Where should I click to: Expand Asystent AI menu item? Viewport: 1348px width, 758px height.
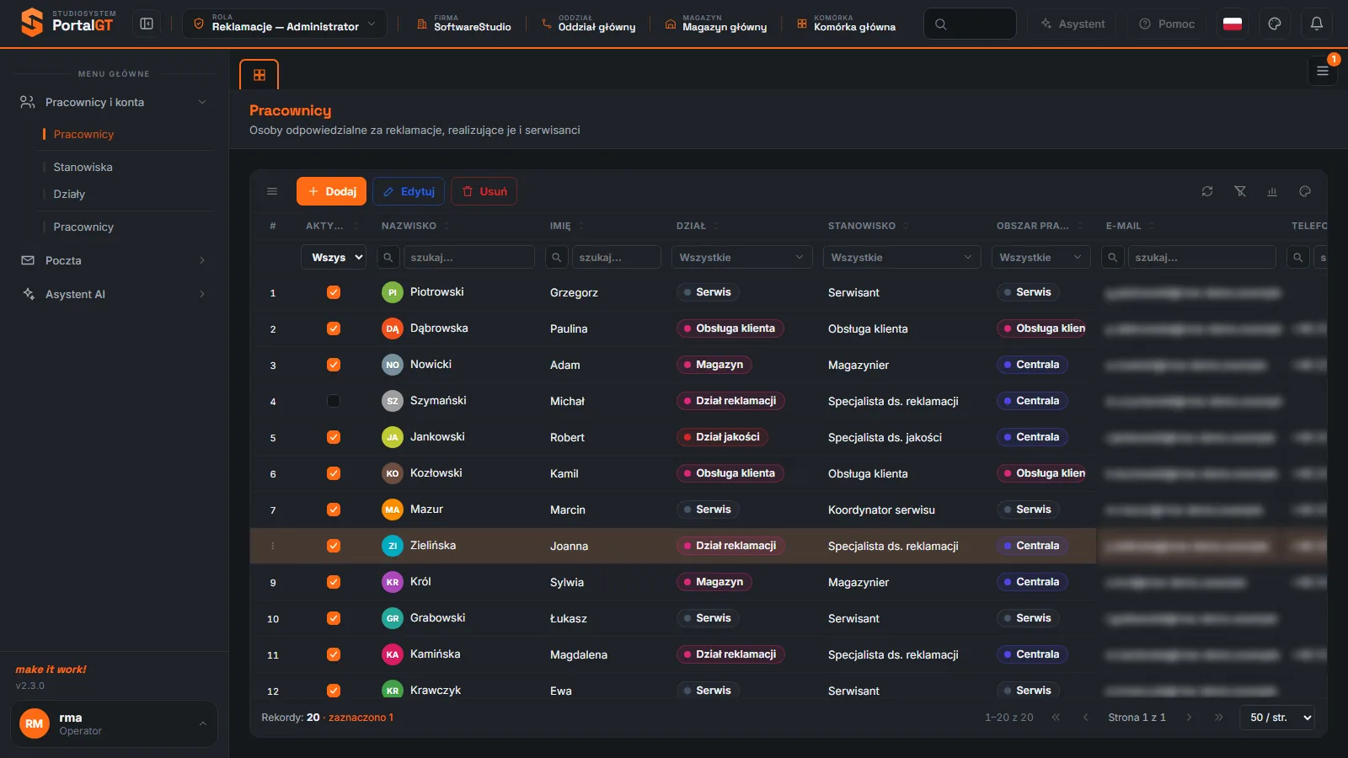[115, 294]
